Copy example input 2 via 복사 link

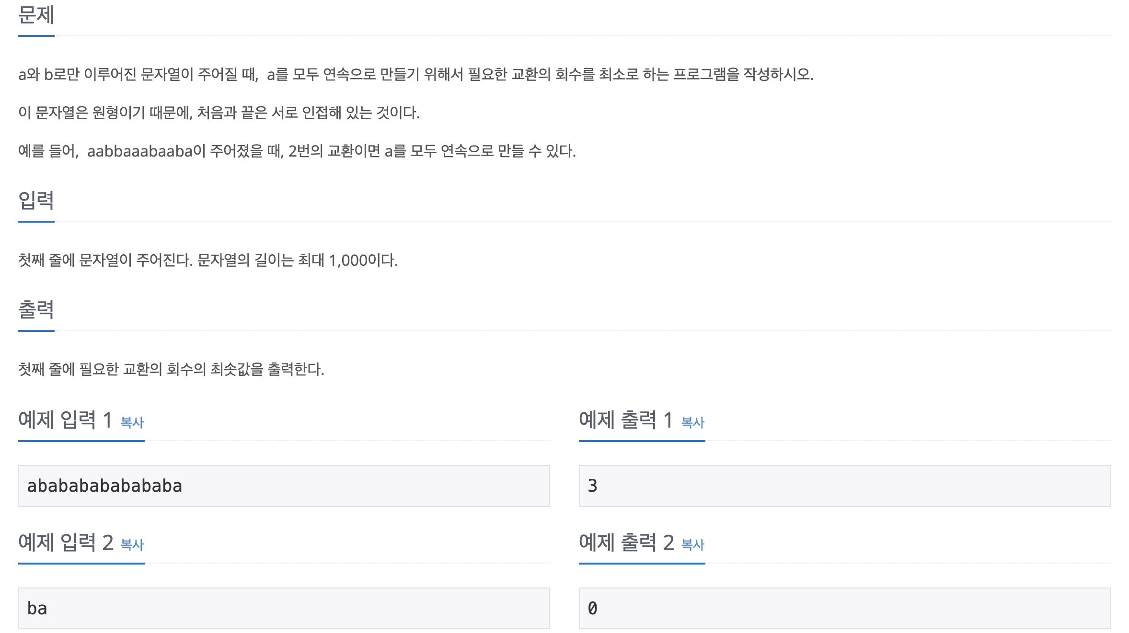tap(132, 544)
